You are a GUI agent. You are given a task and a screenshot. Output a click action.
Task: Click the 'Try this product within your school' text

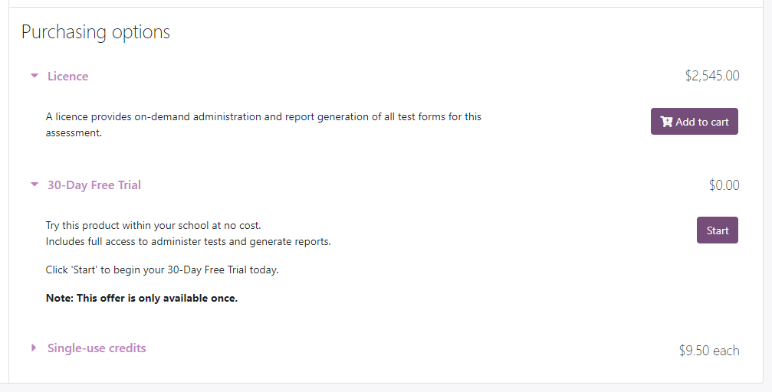click(153, 225)
